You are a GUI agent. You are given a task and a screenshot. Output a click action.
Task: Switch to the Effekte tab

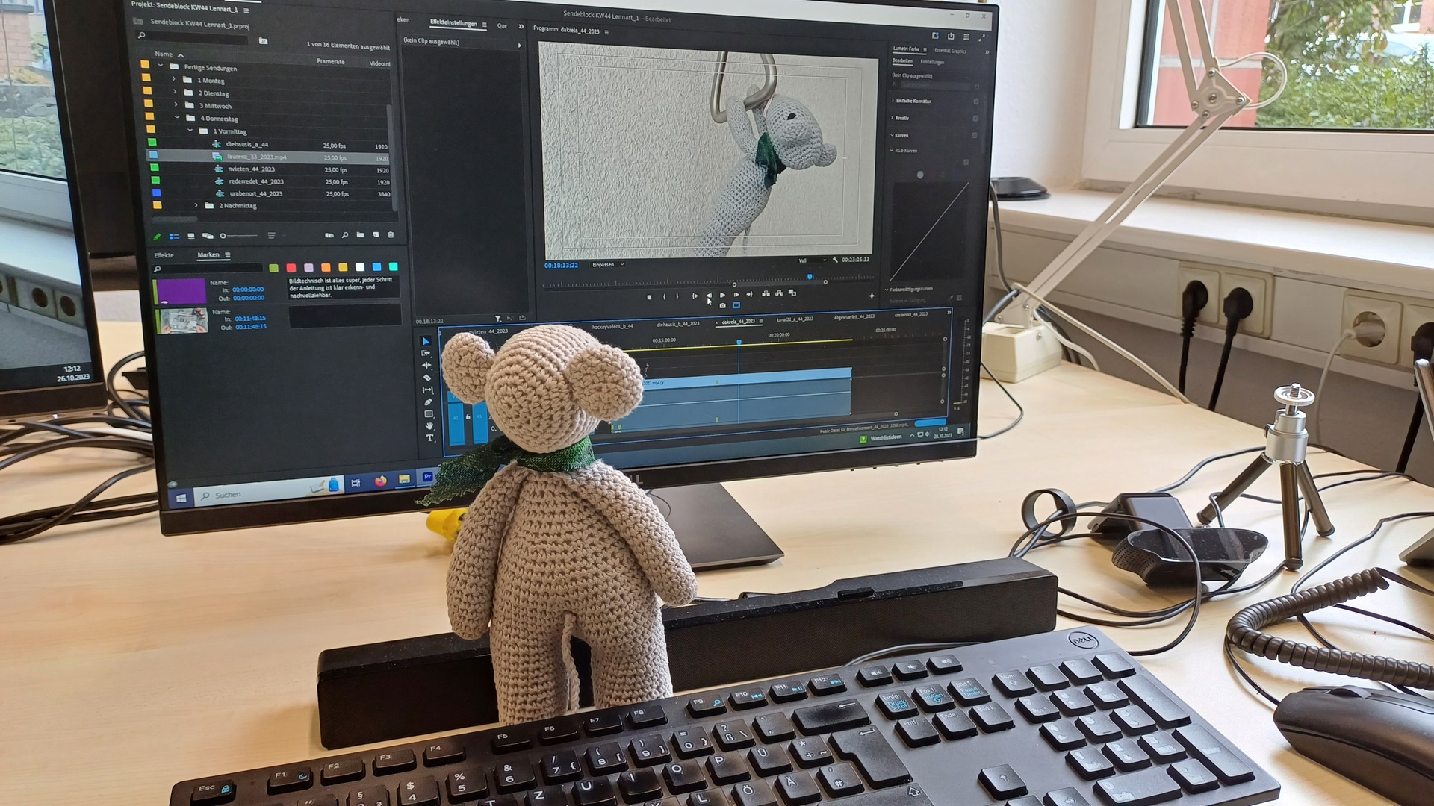164,255
